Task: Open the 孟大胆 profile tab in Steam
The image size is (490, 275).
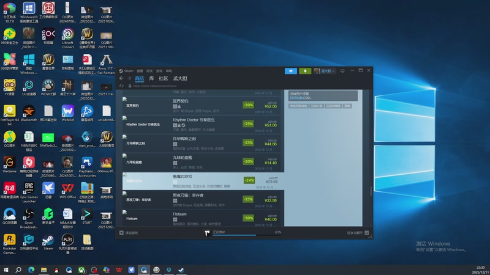Action: (x=180, y=78)
